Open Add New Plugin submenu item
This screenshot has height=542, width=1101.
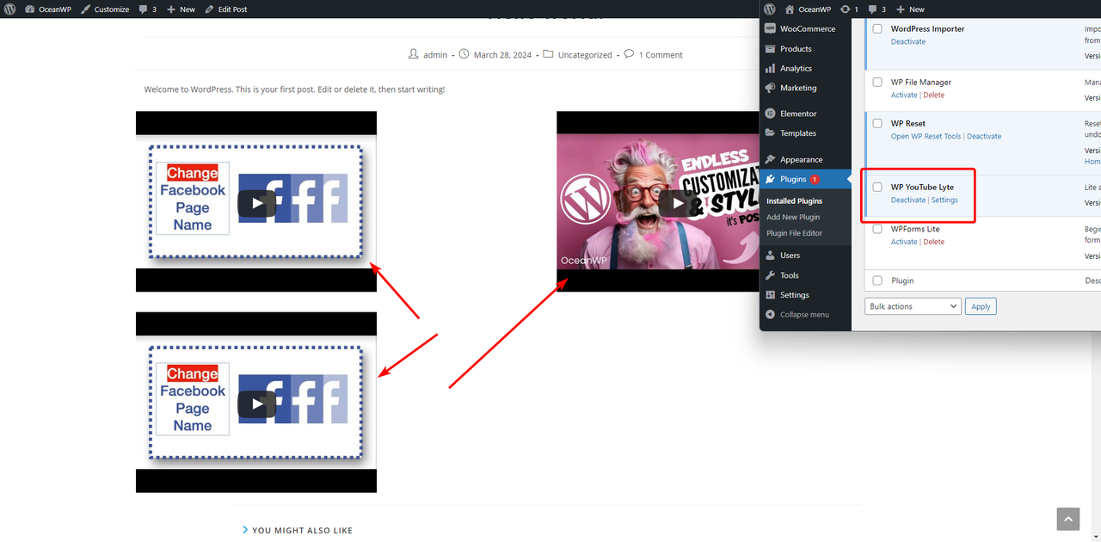click(793, 217)
